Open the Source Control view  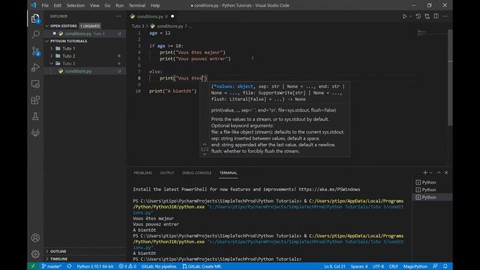tap(35, 51)
